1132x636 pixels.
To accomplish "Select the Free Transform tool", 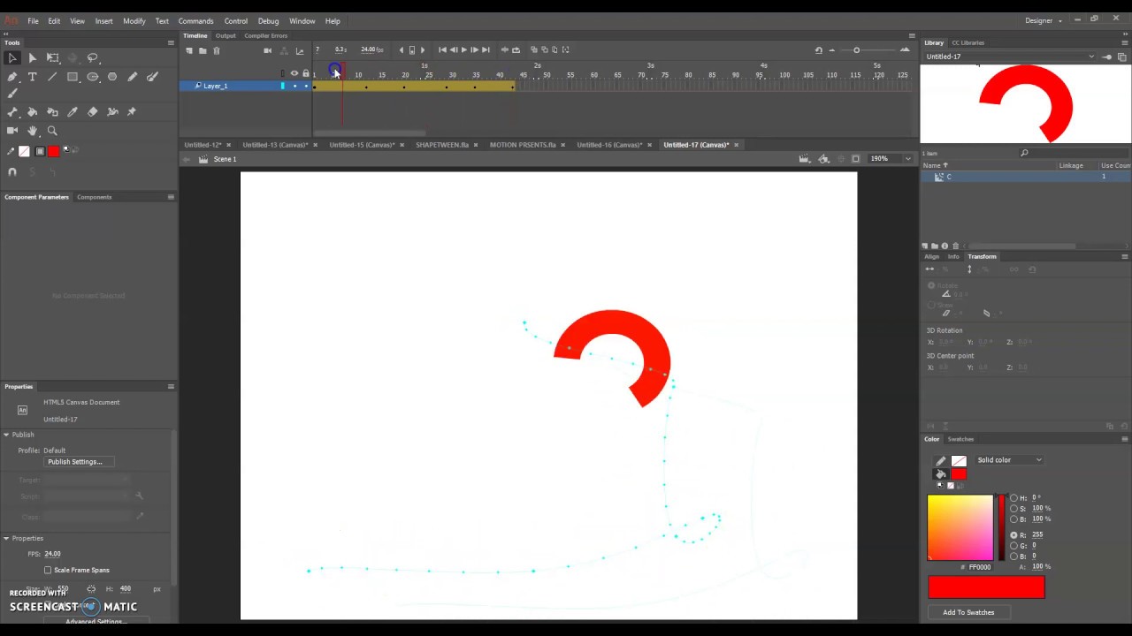I will point(52,57).
